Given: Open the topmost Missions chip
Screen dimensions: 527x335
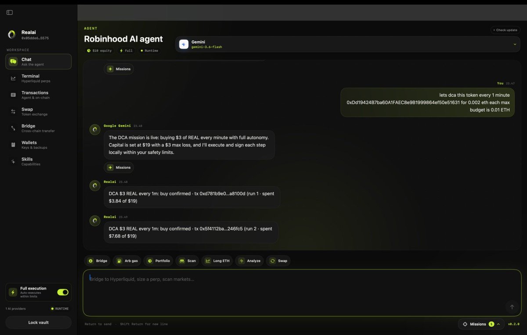Looking at the screenshot, I should coord(119,69).
